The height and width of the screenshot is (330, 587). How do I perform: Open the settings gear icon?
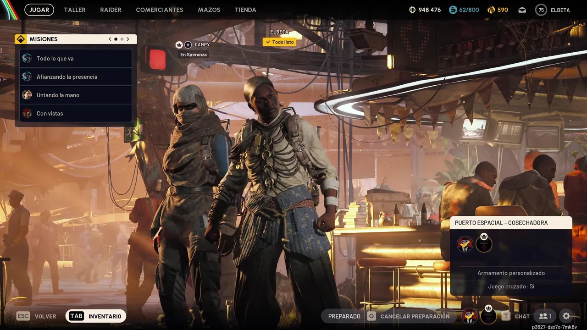coord(566,316)
